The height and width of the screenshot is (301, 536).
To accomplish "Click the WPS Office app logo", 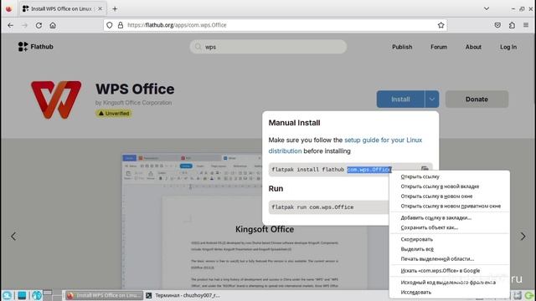I will [x=56, y=99].
